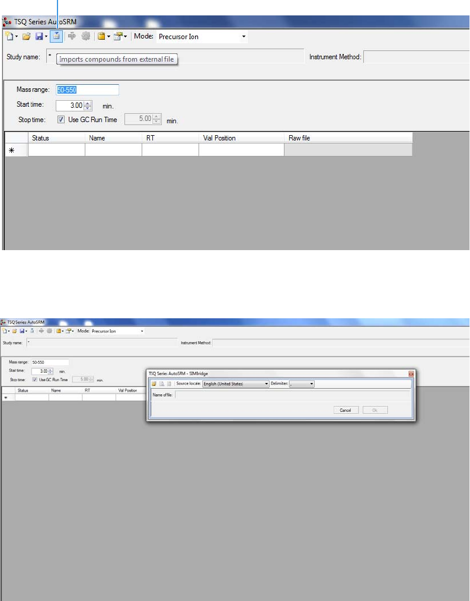The height and width of the screenshot is (601, 470).
Task: Click the Cancel button in SIMBridge dialog
Action: (346, 410)
